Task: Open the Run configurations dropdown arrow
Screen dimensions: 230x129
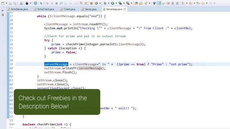Action: pos(116,3)
